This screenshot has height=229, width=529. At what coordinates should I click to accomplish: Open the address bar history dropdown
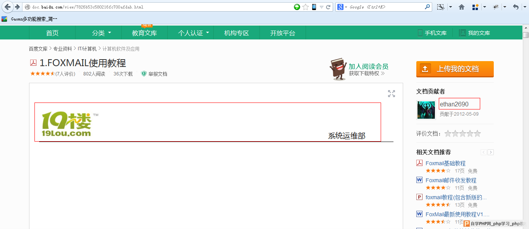tap(321, 7)
